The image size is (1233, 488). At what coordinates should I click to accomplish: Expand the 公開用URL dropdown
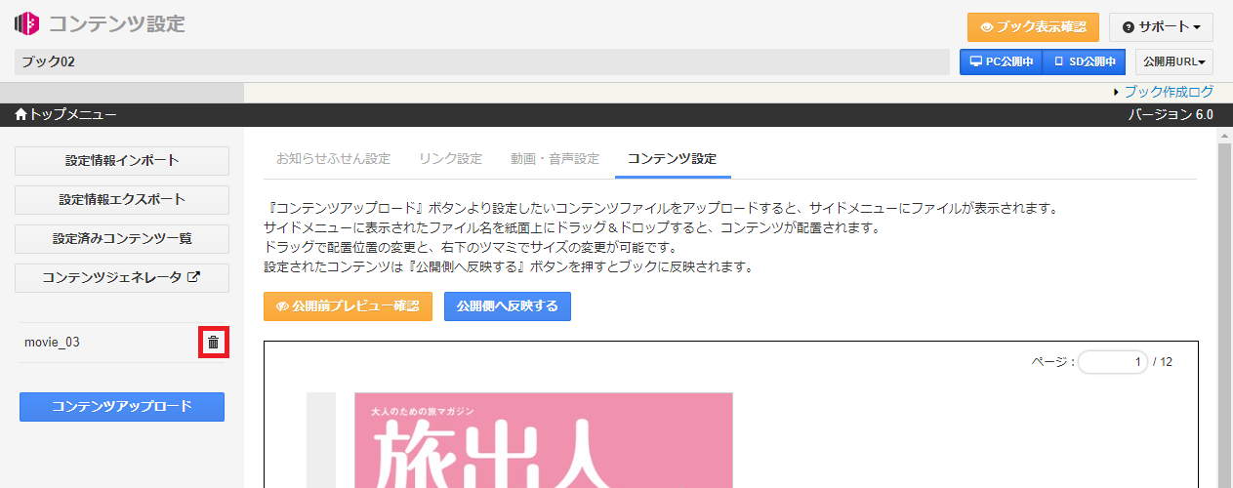pos(1173,61)
